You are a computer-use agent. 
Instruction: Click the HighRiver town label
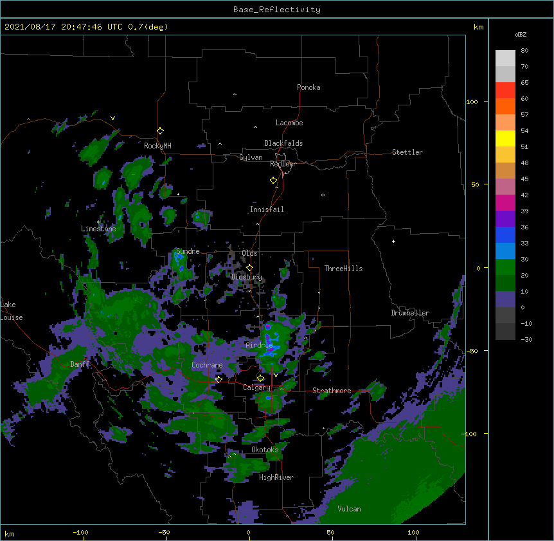(x=276, y=477)
